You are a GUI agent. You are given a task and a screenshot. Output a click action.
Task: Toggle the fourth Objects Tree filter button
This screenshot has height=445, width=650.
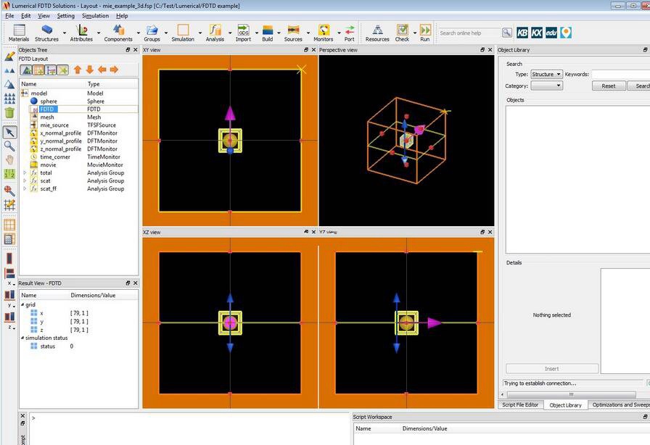pos(62,70)
